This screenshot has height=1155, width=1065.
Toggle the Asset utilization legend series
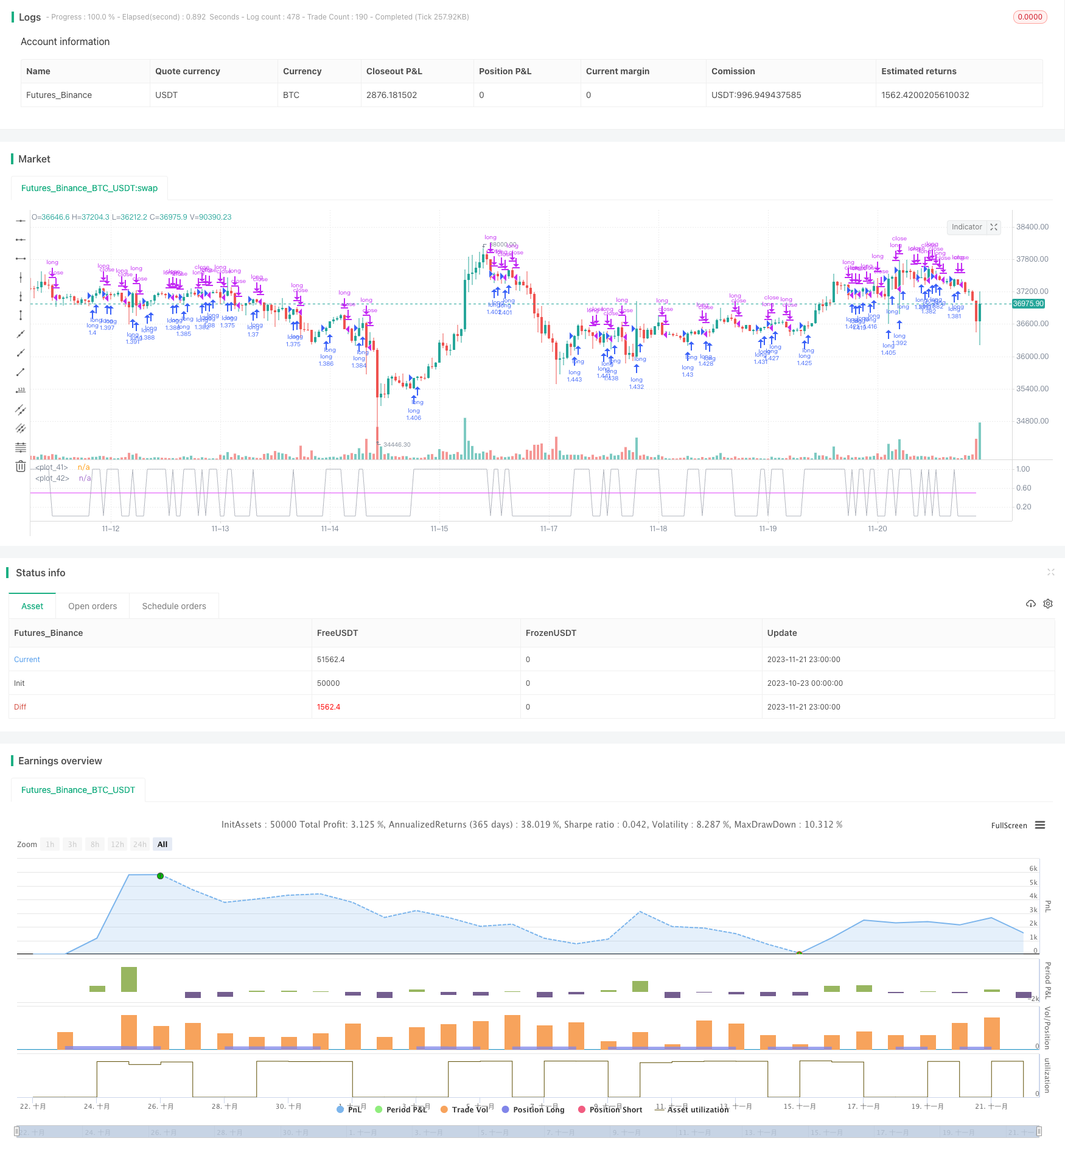[692, 1109]
